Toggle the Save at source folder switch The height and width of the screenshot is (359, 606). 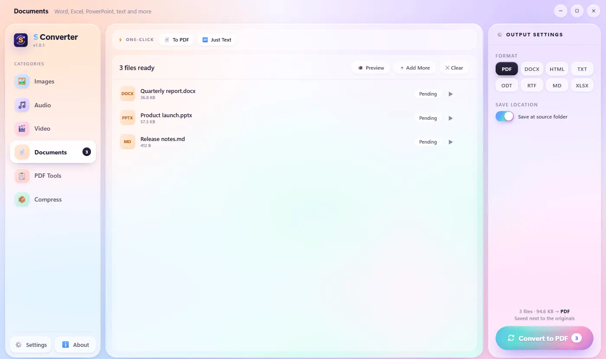pyautogui.click(x=504, y=116)
